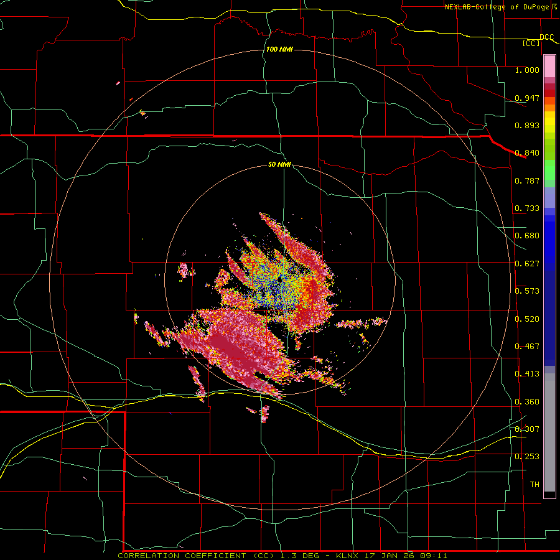The height and width of the screenshot is (560, 560).
Task: Click the 0.413 scale value
Action: tap(527, 374)
